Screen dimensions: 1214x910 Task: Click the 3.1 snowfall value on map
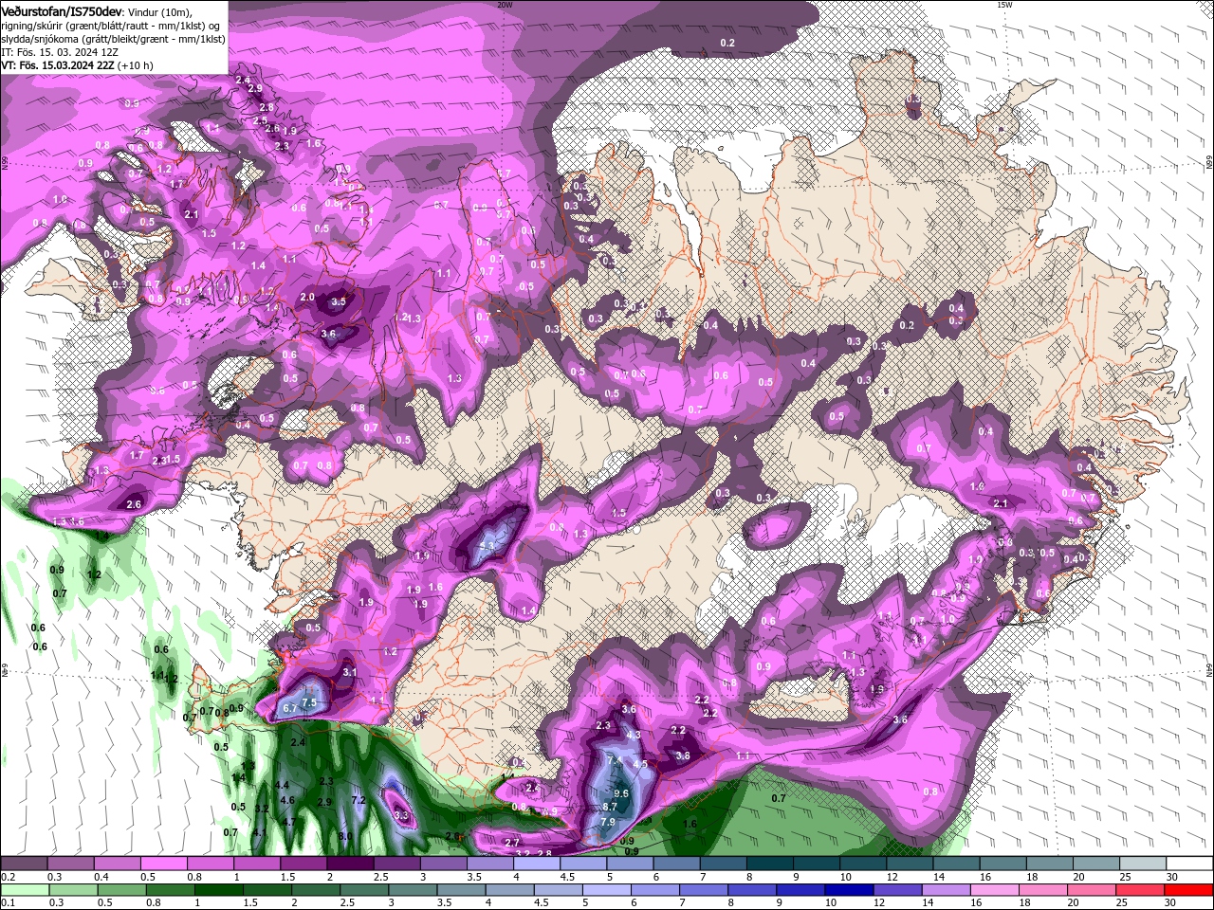349,672
